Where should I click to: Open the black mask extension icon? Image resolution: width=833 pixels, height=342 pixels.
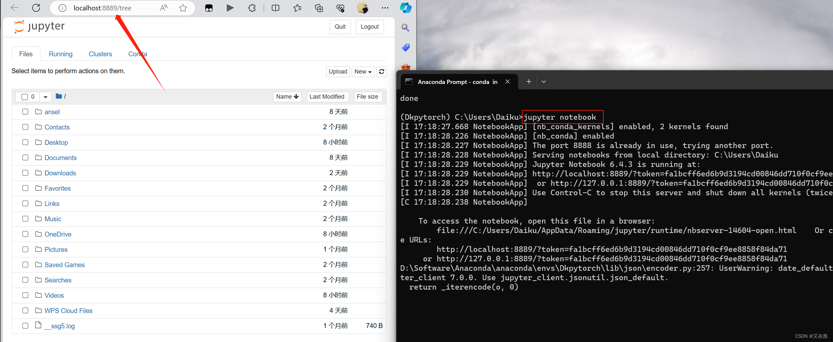click(x=209, y=8)
